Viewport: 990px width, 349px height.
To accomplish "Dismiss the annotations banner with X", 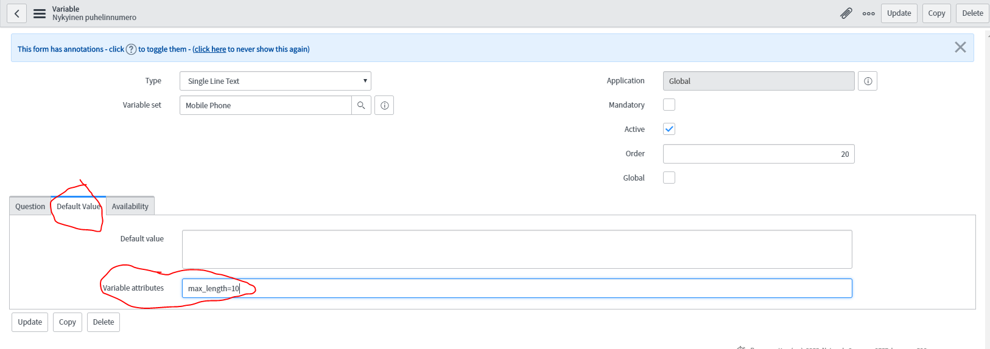I will click(x=960, y=47).
